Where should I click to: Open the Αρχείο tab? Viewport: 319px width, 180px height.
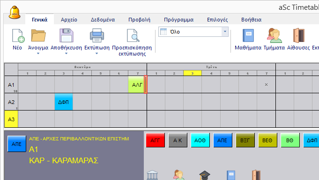click(x=69, y=20)
